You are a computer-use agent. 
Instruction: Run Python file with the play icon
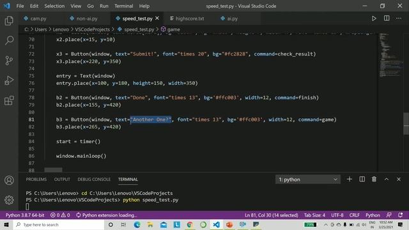374,19
